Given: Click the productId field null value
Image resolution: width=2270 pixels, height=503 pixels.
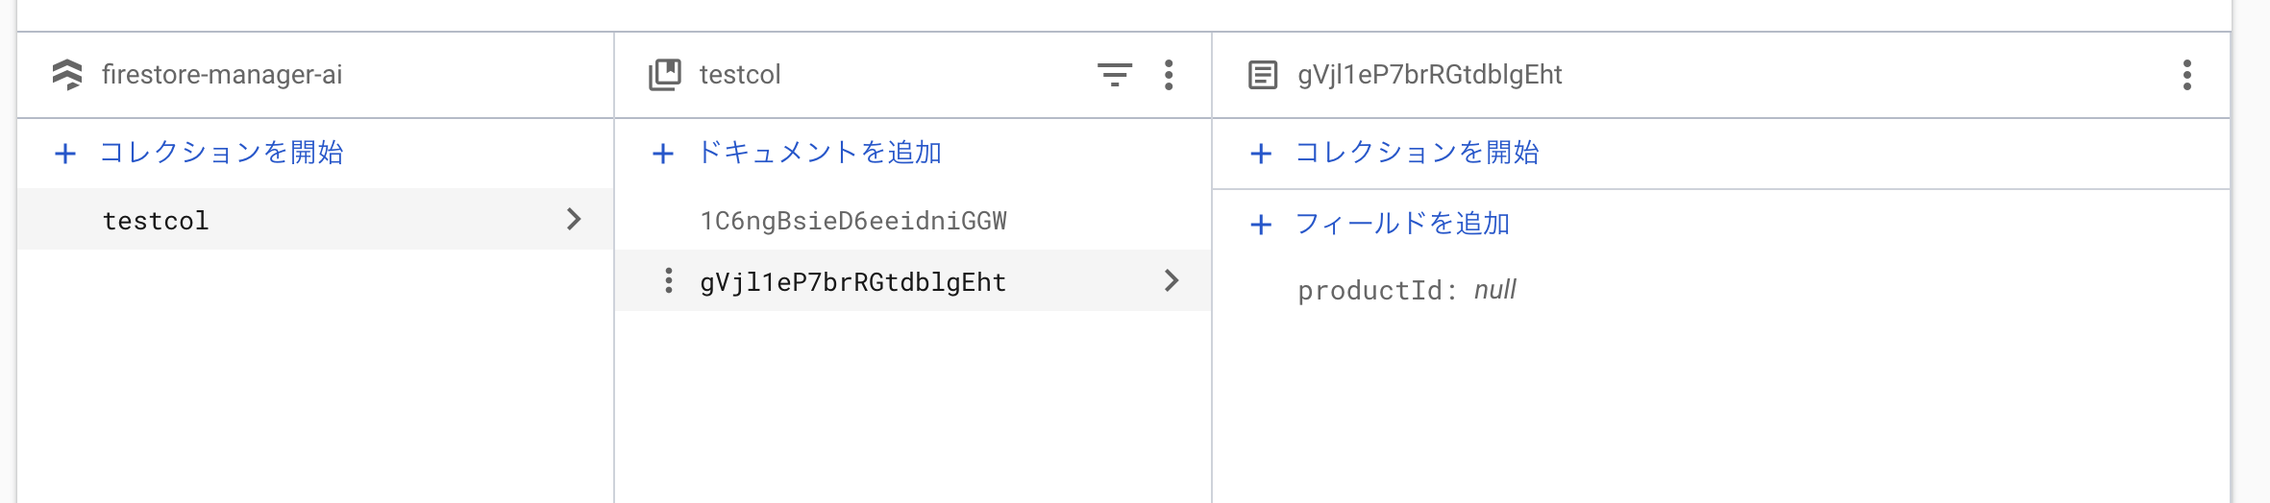Looking at the screenshot, I should tap(1494, 290).
